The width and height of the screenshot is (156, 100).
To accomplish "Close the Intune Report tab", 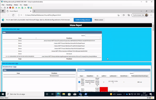I will tap(31, 11).
